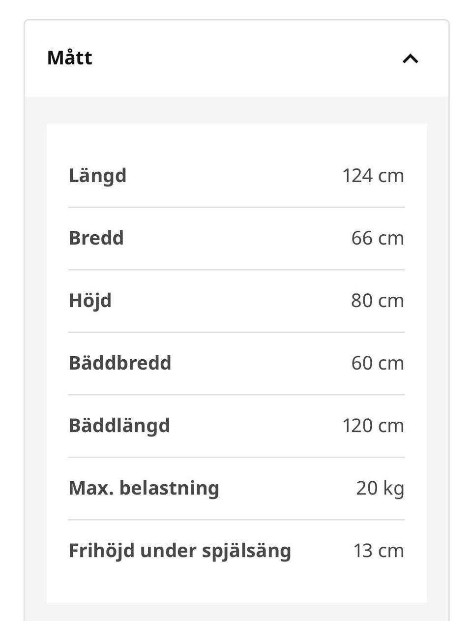Click the 80 cm height value
Image resolution: width=472 pixels, height=621 pixels.
point(378,301)
